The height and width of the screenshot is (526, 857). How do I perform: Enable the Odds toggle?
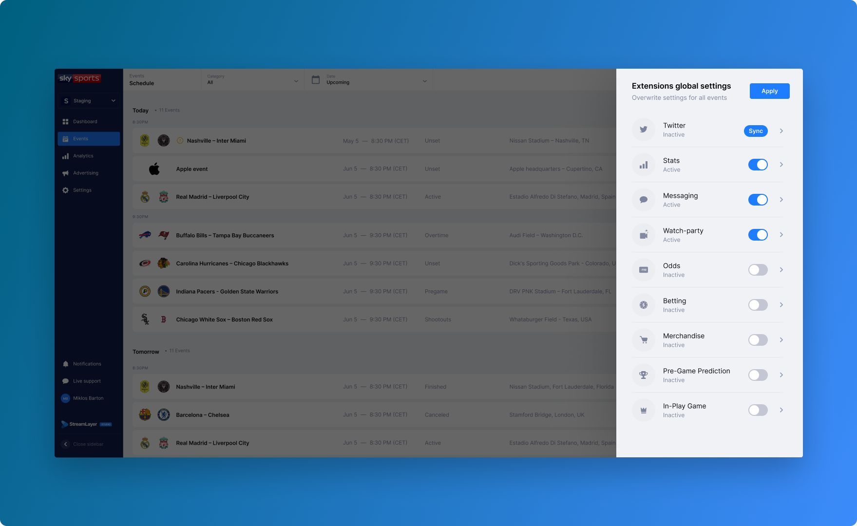tap(758, 270)
